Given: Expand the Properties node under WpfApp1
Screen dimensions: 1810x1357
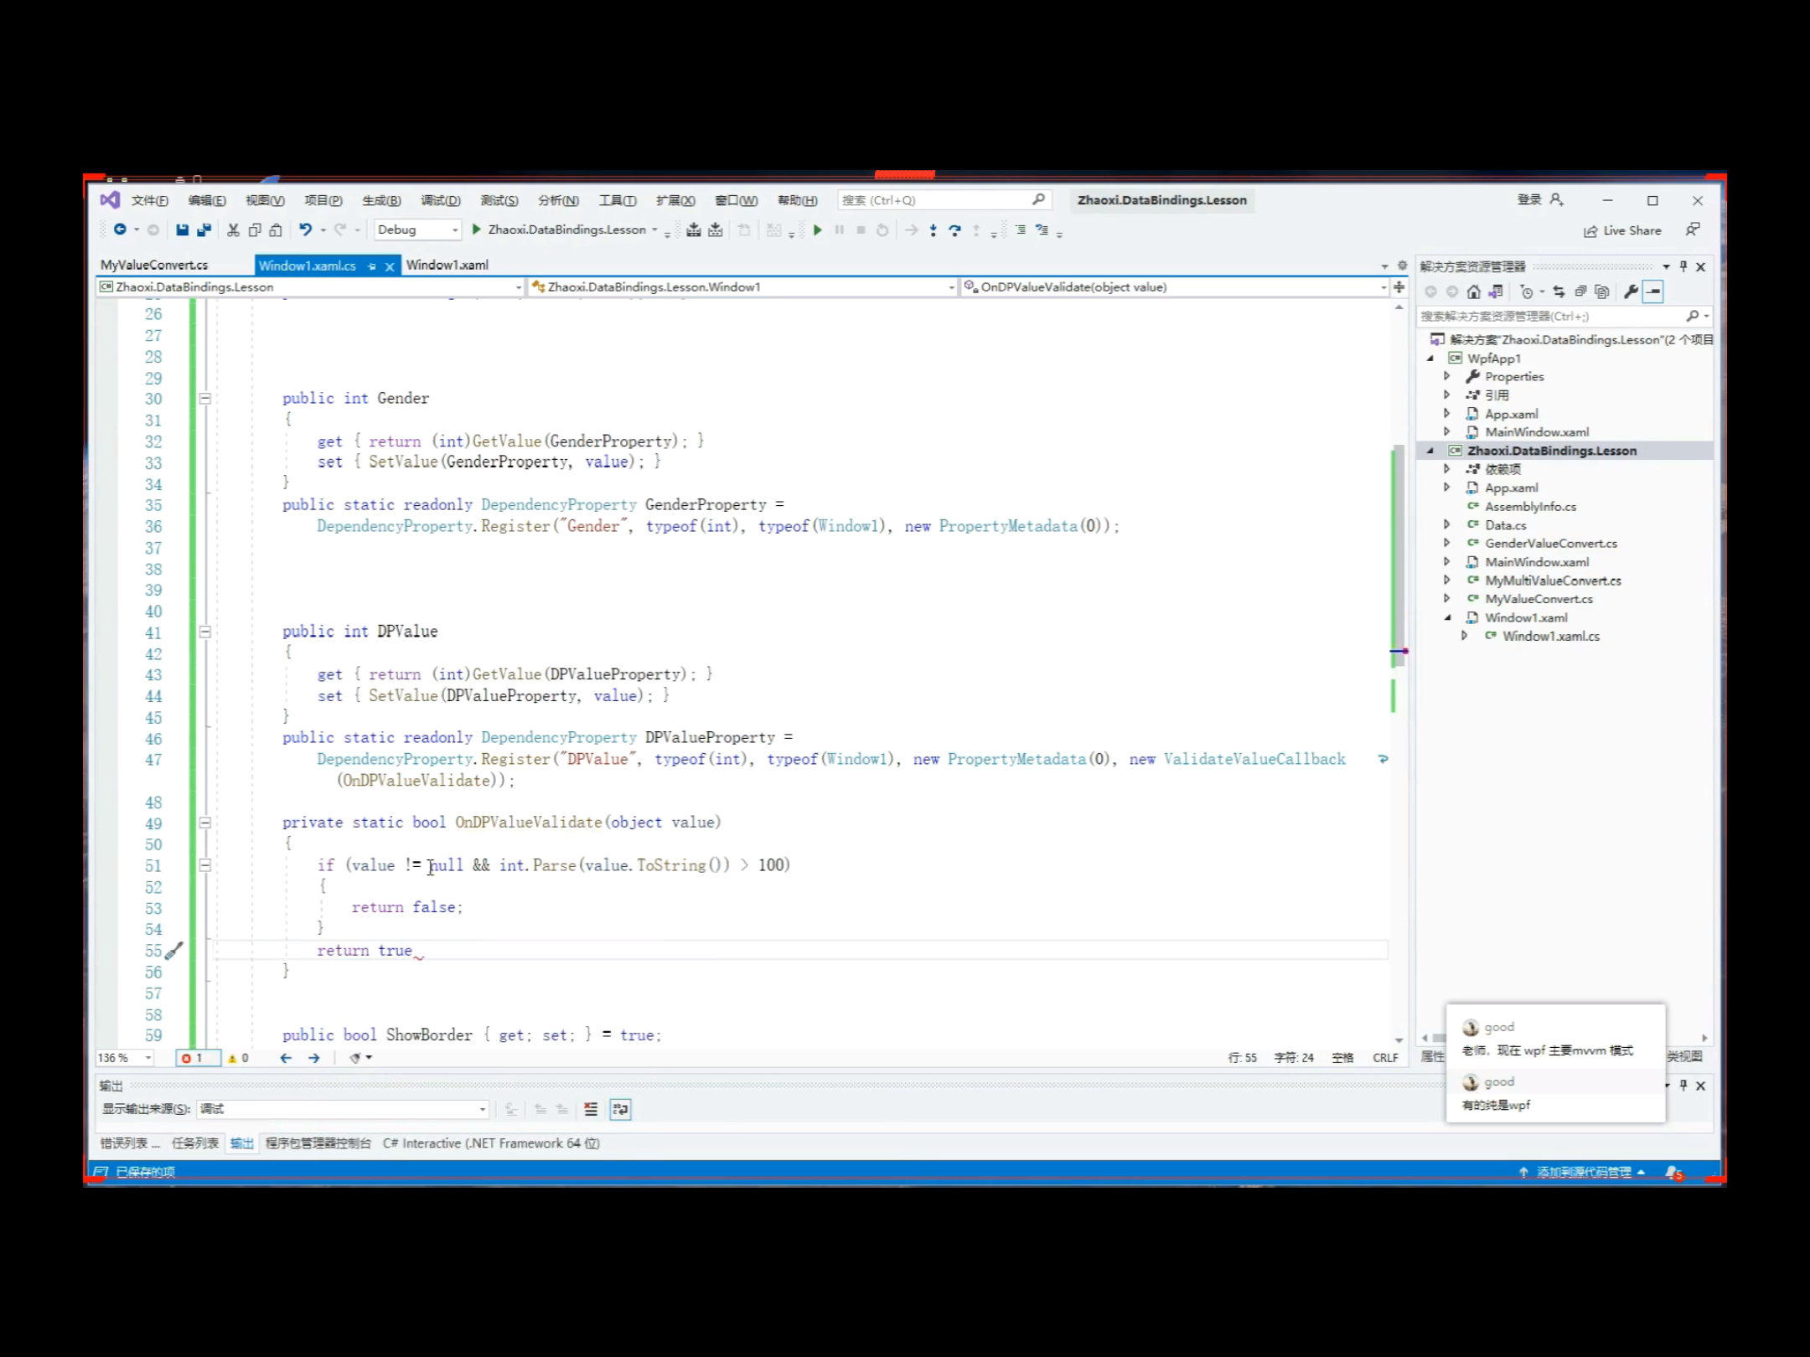Looking at the screenshot, I should [x=1447, y=376].
